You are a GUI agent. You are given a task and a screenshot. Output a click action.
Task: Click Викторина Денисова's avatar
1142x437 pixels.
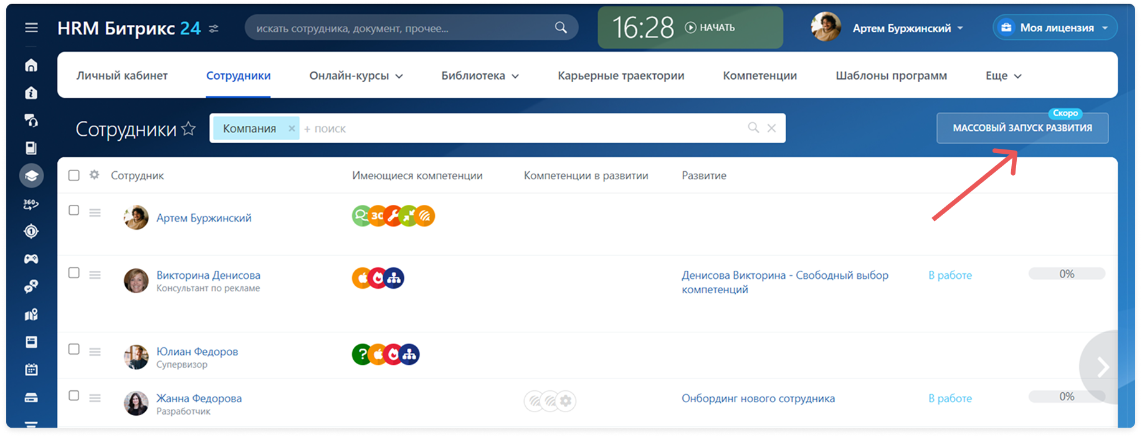coord(136,281)
